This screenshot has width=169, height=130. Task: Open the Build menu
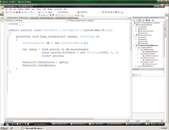click(x=33, y=9)
